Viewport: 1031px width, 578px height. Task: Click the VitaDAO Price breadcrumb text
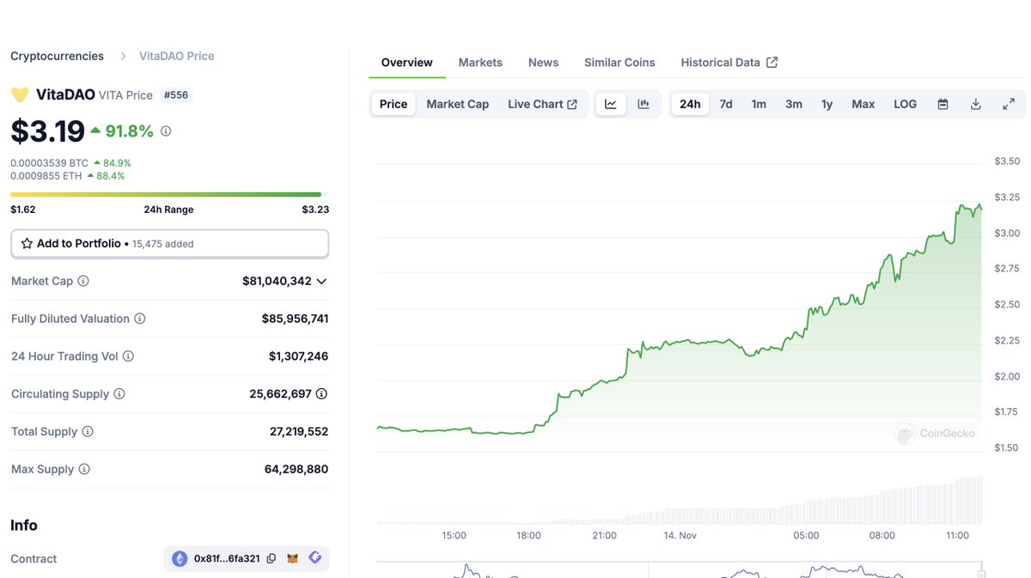[x=177, y=56]
